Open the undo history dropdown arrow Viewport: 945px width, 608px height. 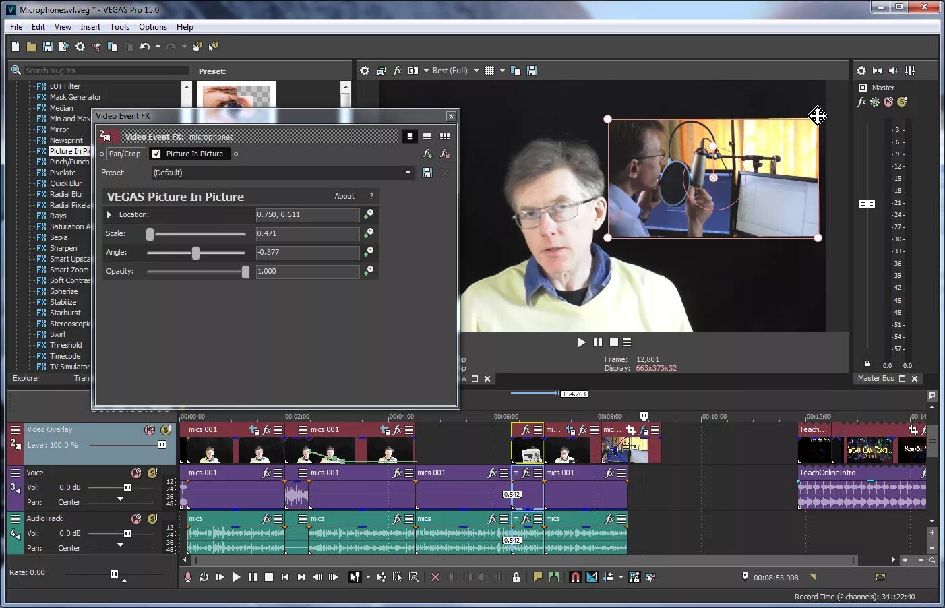(158, 47)
